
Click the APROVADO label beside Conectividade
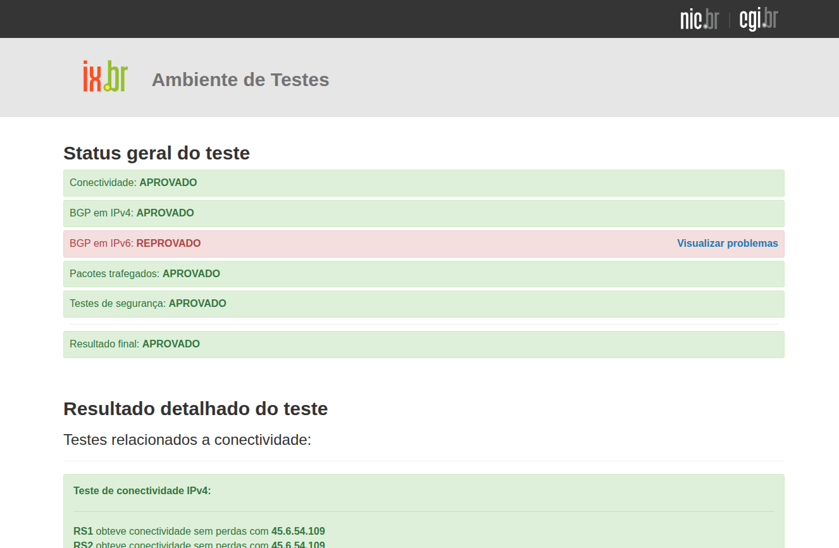[168, 183]
